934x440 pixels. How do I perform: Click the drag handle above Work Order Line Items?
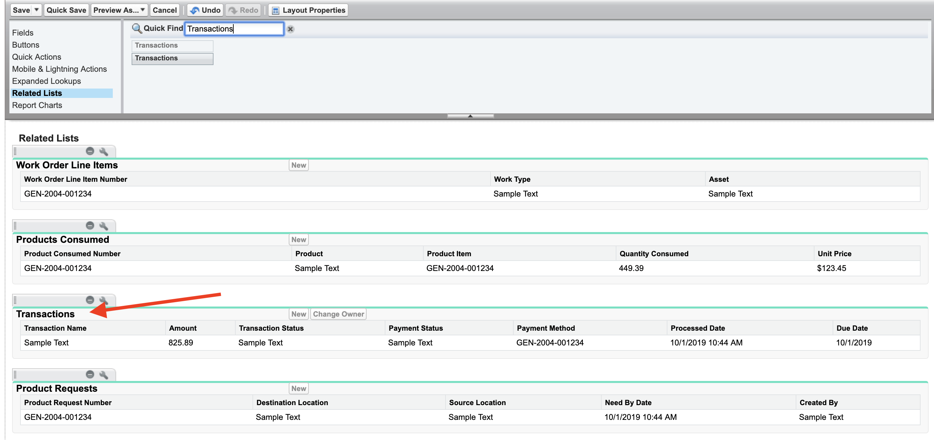click(x=15, y=151)
